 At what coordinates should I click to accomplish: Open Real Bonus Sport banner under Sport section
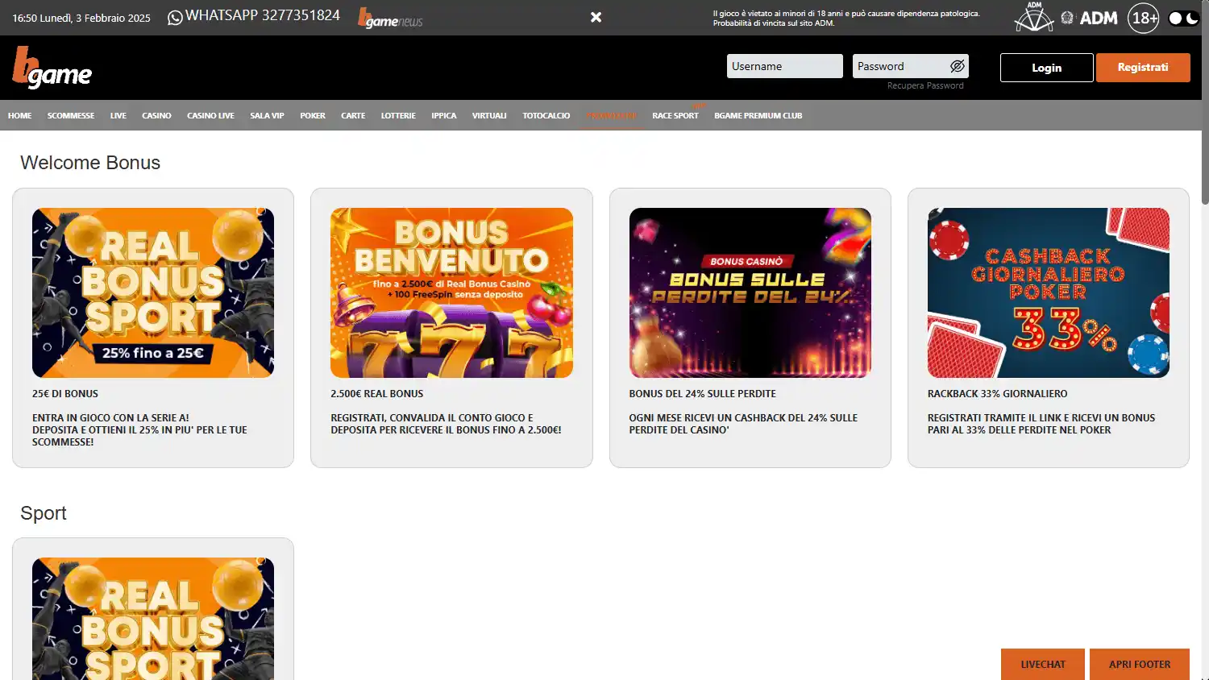click(x=153, y=619)
